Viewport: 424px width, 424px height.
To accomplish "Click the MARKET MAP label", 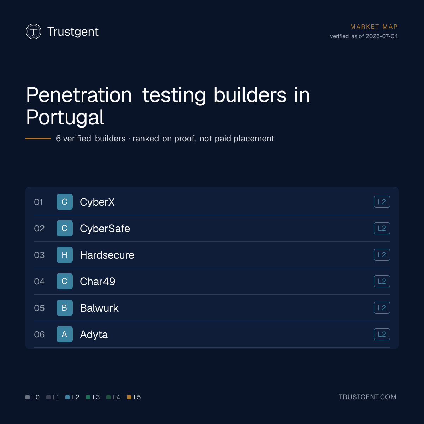I will (374, 26).
